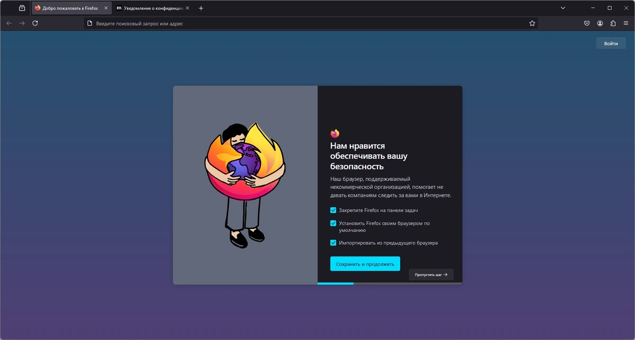The image size is (635, 340).
Task: Bookmark this page star icon
Action: 532,23
